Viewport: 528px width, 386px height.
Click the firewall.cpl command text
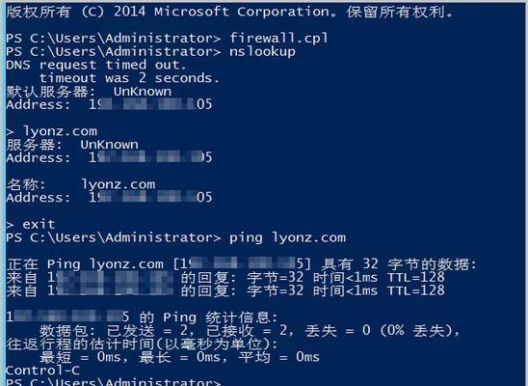coord(278,39)
